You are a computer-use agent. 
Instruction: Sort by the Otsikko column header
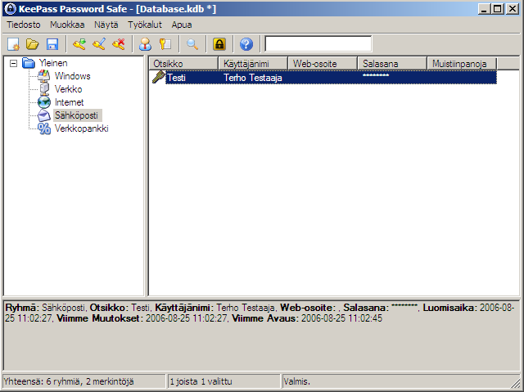pos(183,64)
